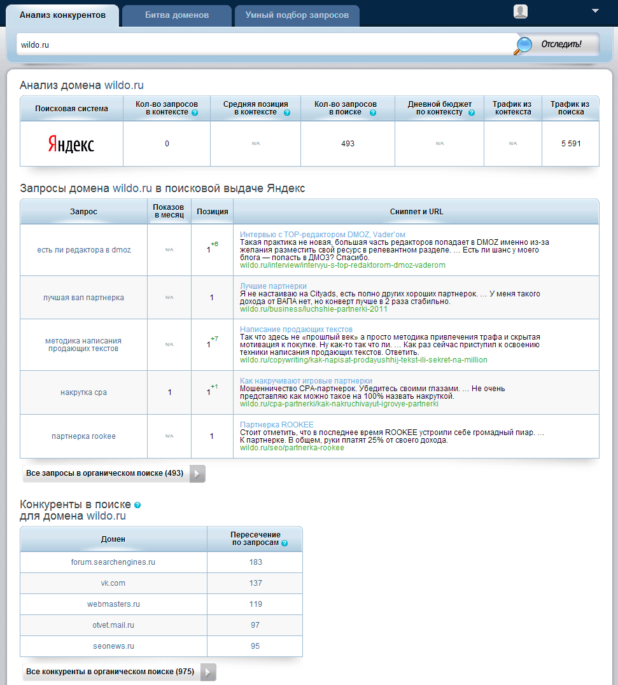Click the Позиция column header
Image resolution: width=618 pixels, height=685 pixels.
pos(213,211)
